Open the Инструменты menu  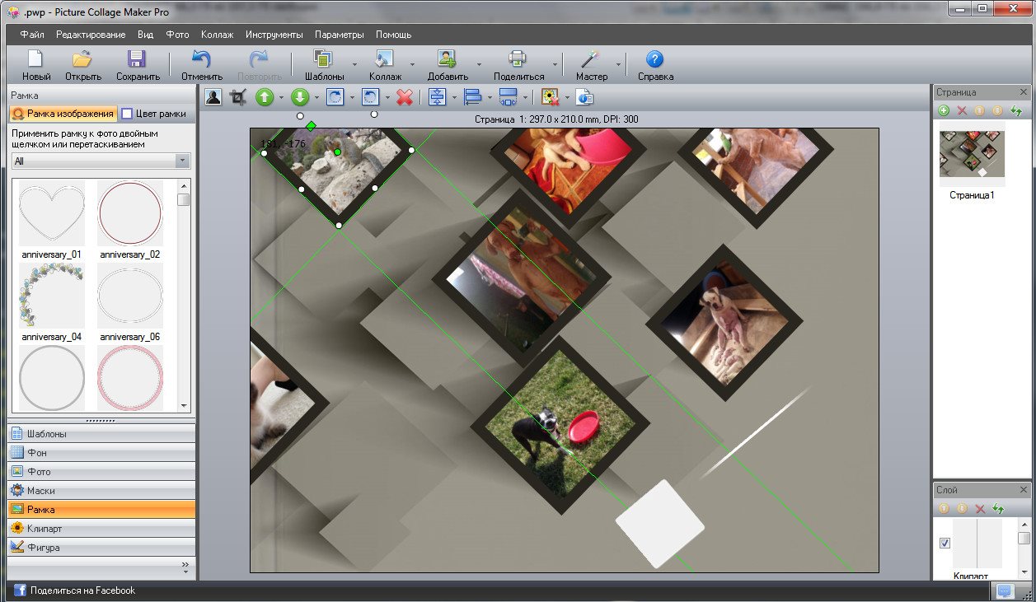(274, 35)
